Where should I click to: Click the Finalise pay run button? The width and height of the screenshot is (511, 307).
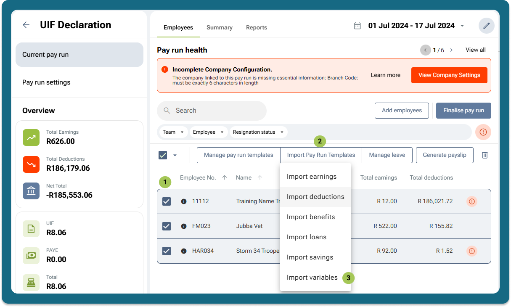point(463,111)
